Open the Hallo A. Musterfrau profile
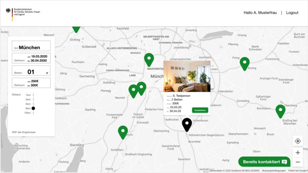This screenshot has width=308, height=173. click(x=260, y=13)
